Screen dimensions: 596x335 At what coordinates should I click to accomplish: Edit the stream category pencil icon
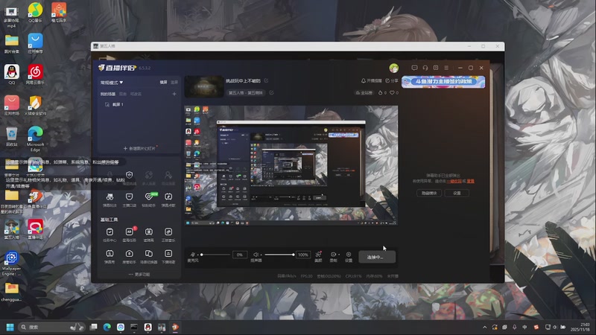[271, 92]
